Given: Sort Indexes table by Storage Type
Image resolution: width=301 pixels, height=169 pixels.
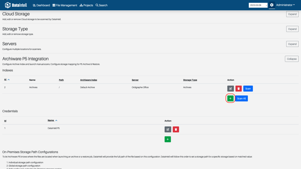Looking at the screenshot, I should (190, 80).
